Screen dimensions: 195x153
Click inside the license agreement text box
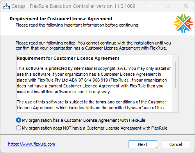[97, 84]
